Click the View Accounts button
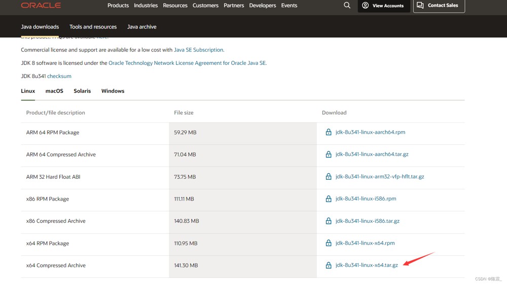 (384, 6)
